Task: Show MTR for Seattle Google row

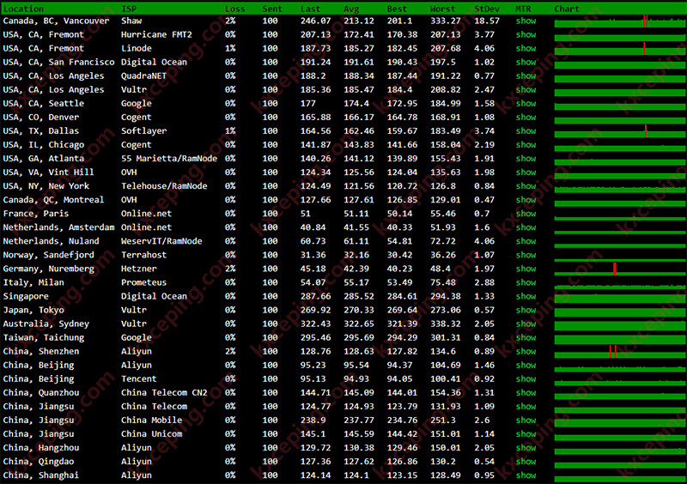Action: tap(526, 103)
